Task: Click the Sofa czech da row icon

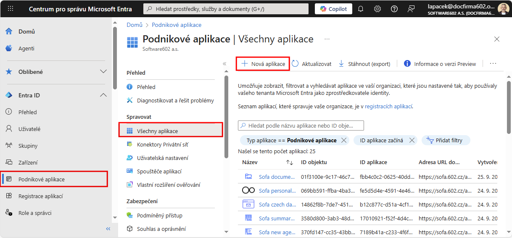Action: click(x=248, y=204)
